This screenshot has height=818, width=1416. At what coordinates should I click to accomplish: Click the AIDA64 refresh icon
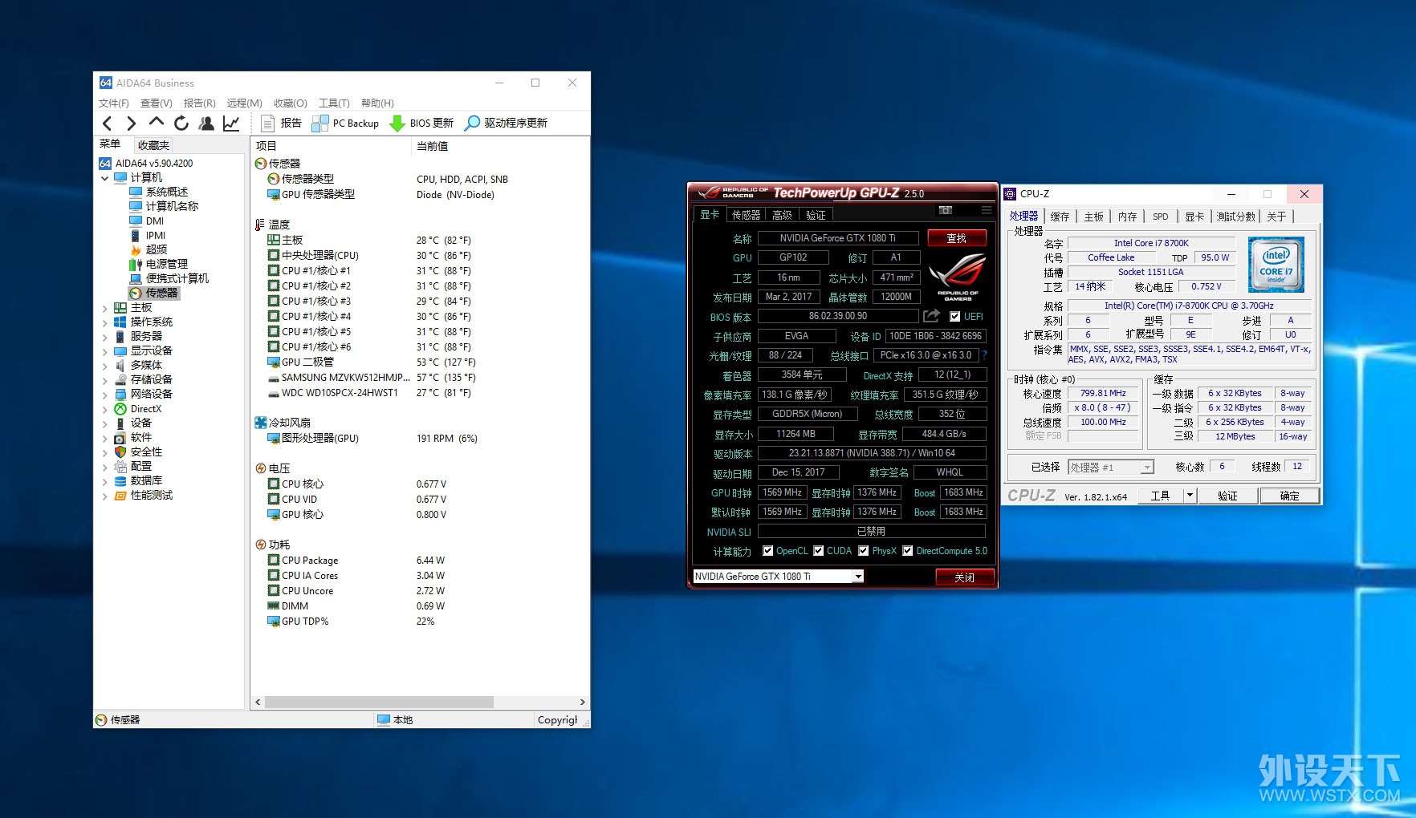[x=181, y=123]
